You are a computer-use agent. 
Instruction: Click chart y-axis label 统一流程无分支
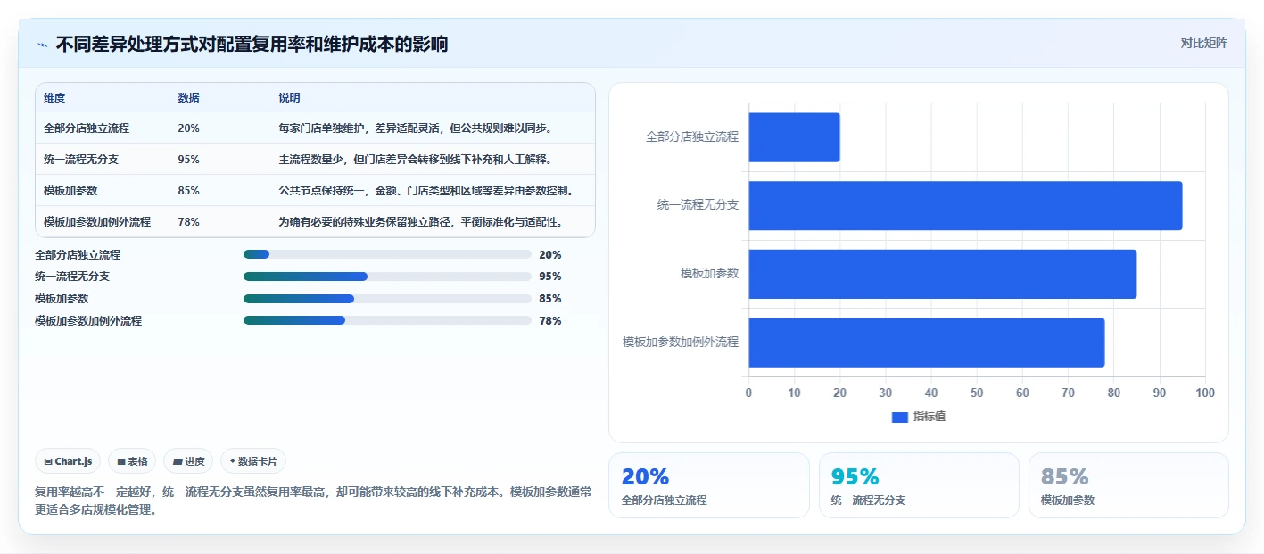point(698,205)
